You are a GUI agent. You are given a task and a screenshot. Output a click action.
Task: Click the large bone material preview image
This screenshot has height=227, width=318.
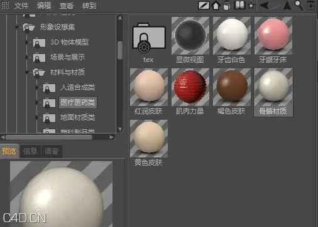[61, 194]
